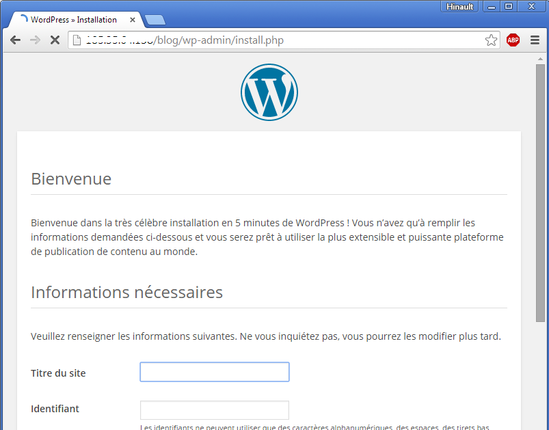Focus the address bar showing install.php
The height and width of the screenshot is (430, 549).
coord(273,40)
